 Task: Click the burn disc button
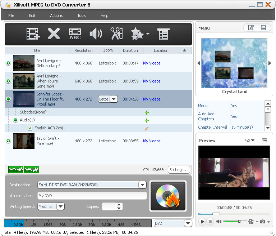click(x=168, y=196)
